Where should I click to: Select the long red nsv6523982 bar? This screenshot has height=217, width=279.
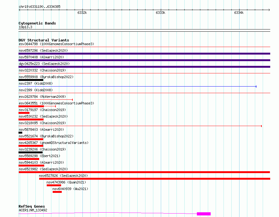pyautogui.click(x=144, y=172)
